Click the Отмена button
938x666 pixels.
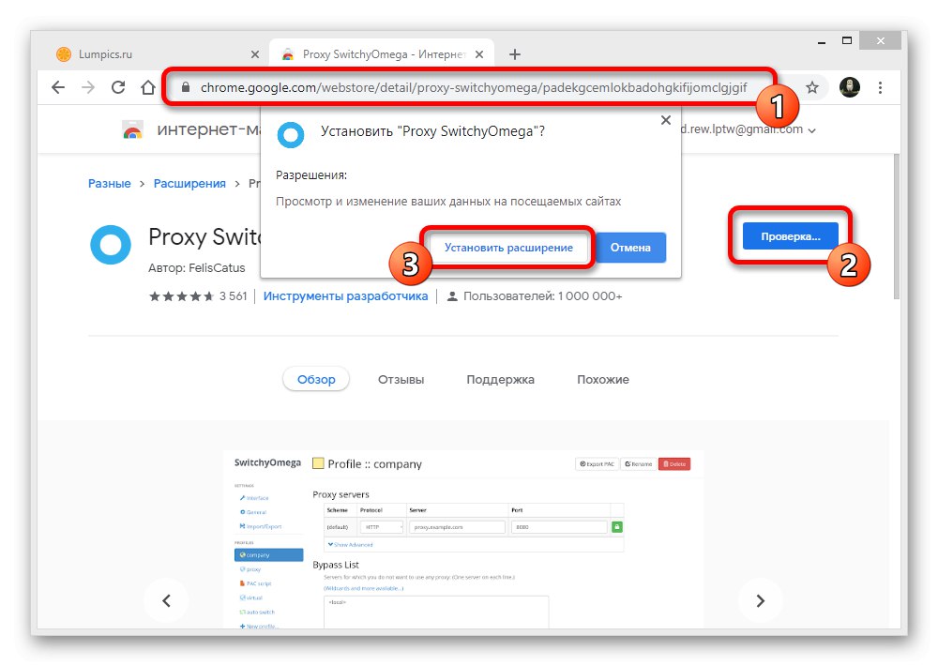pyautogui.click(x=630, y=248)
